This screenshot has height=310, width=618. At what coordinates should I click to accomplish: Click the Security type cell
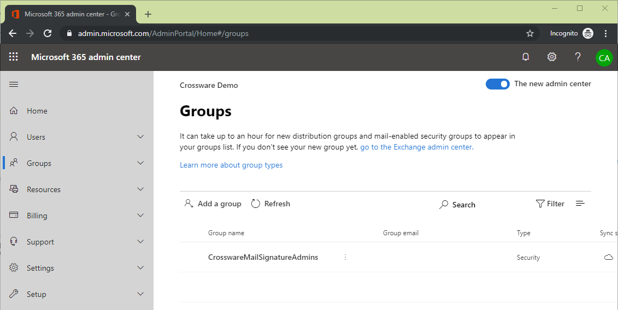[528, 258]
